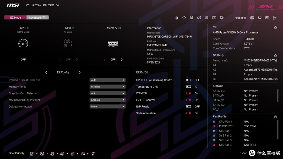Click the Memory module icon
This screenshot has height=159, width=283.
(x=113, y=43)
